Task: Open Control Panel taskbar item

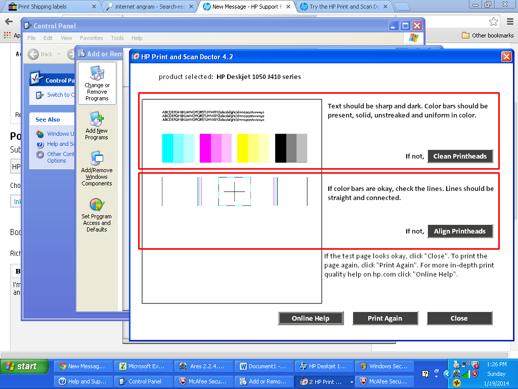Action: point(144,381)
